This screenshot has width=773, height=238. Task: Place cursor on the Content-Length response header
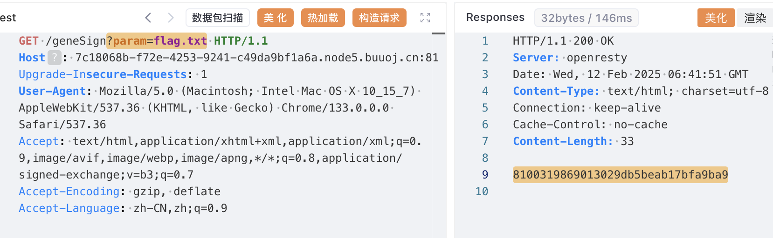563,141
